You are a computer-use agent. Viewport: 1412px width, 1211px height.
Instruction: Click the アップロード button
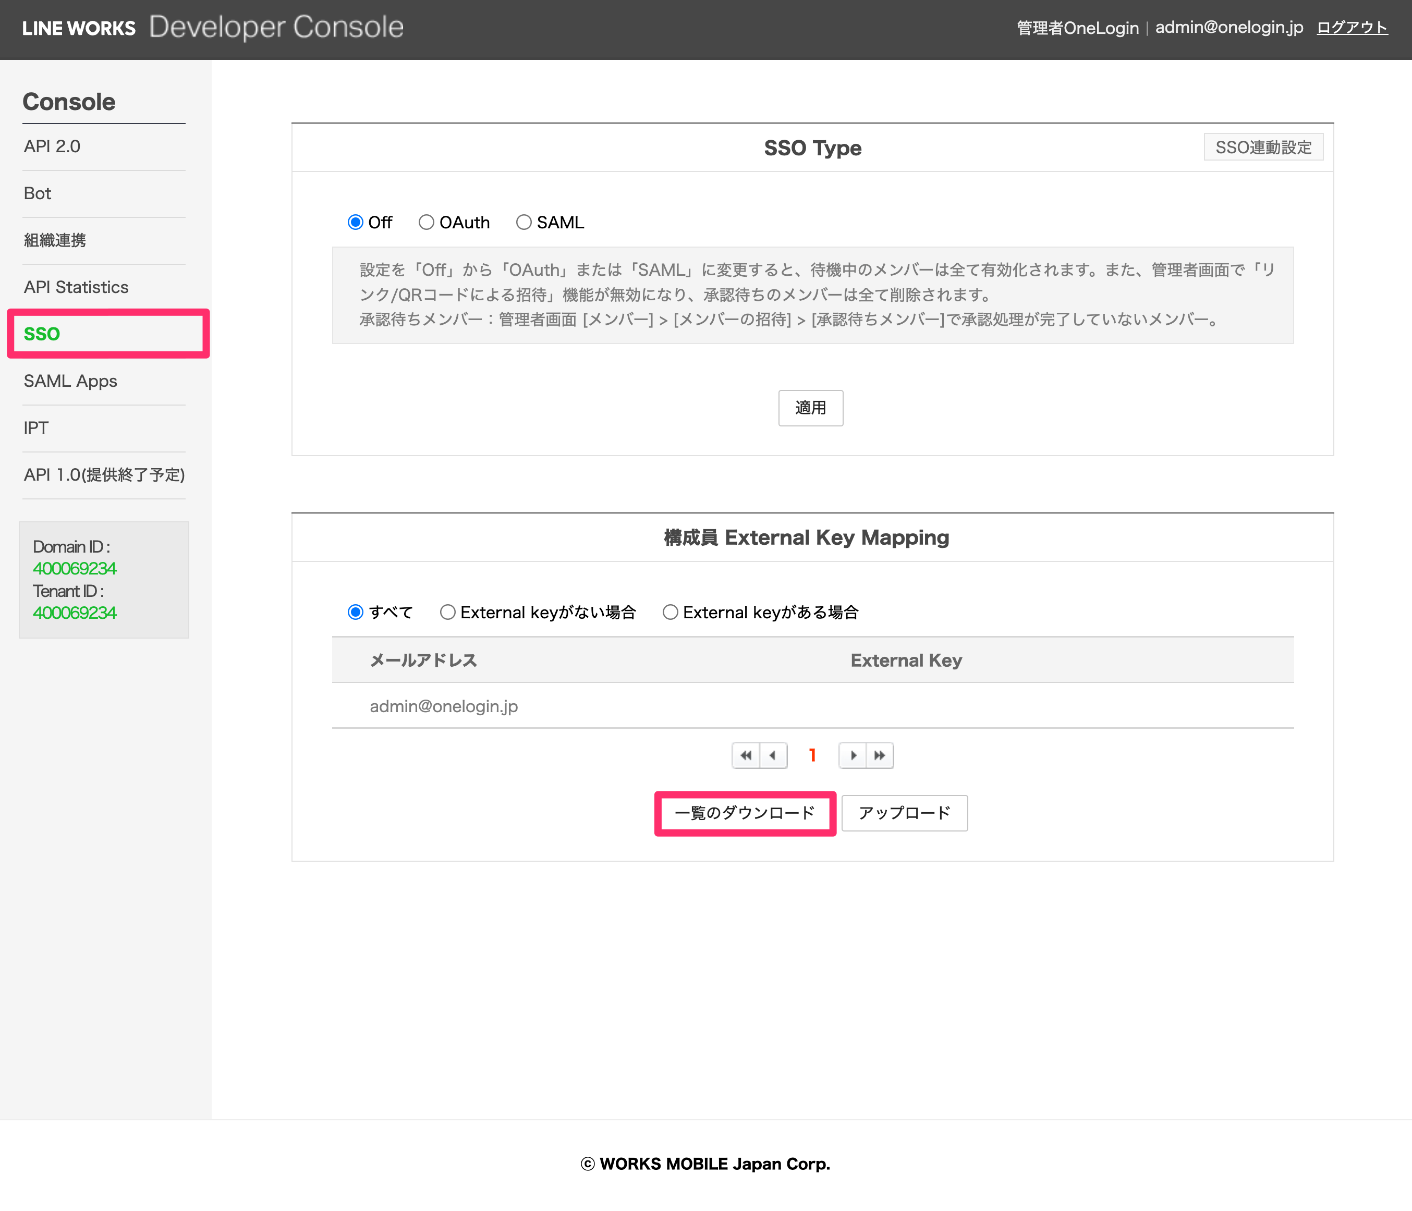coord(904,813)
